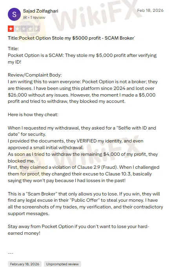Click the "February 18, 2026" tag chip
This screenshot has height=272, width=171.
coord(25,264)
